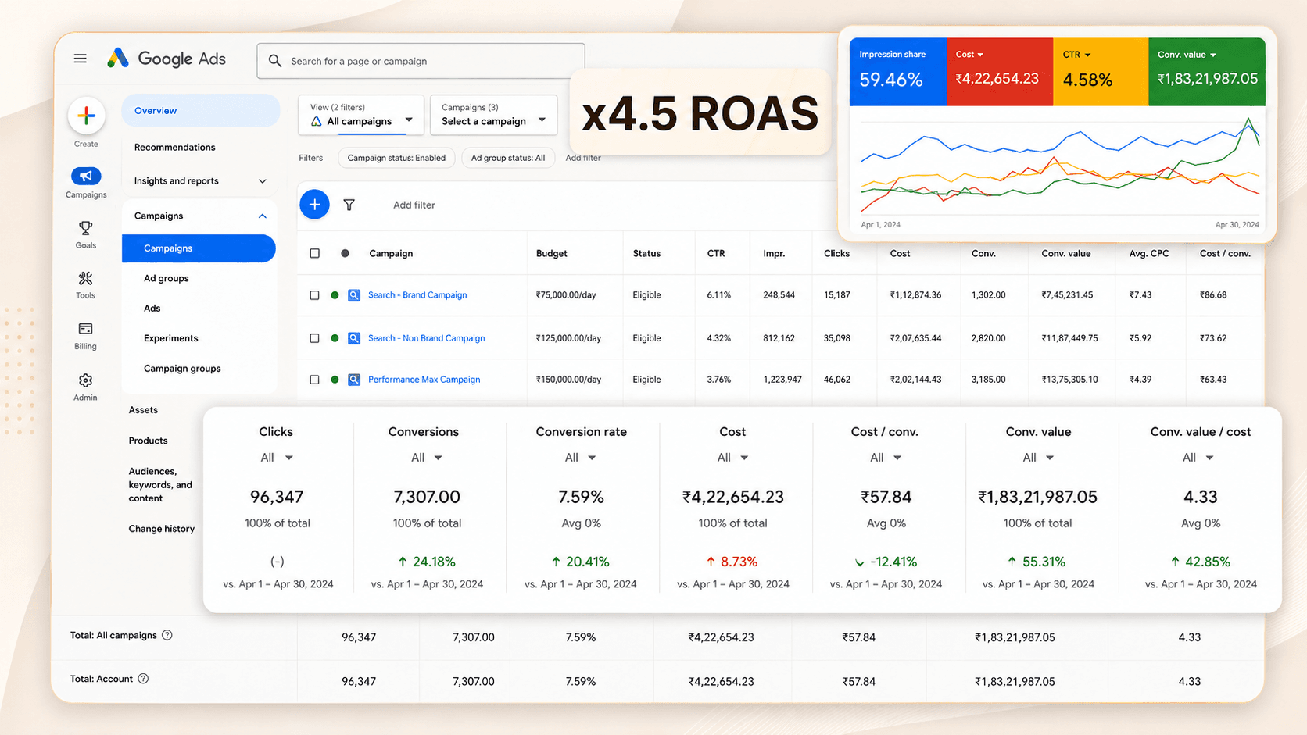This screenshot has width=1307, height=735.
Task: Toggle the select-all campaigns checkbox
Action: click(314, 253)
